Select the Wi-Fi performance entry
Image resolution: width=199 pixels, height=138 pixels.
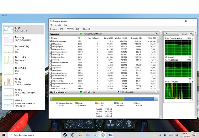coord(23,81)
